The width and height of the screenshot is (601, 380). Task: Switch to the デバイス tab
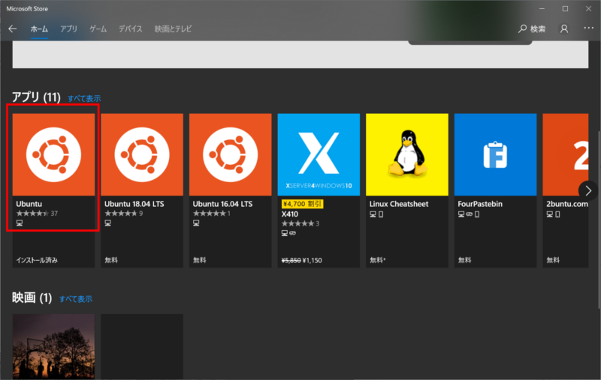131,28
